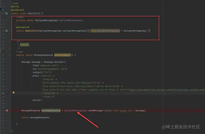Click the .subject("TEST") call
Screen dimensions: 205x134
42,72
